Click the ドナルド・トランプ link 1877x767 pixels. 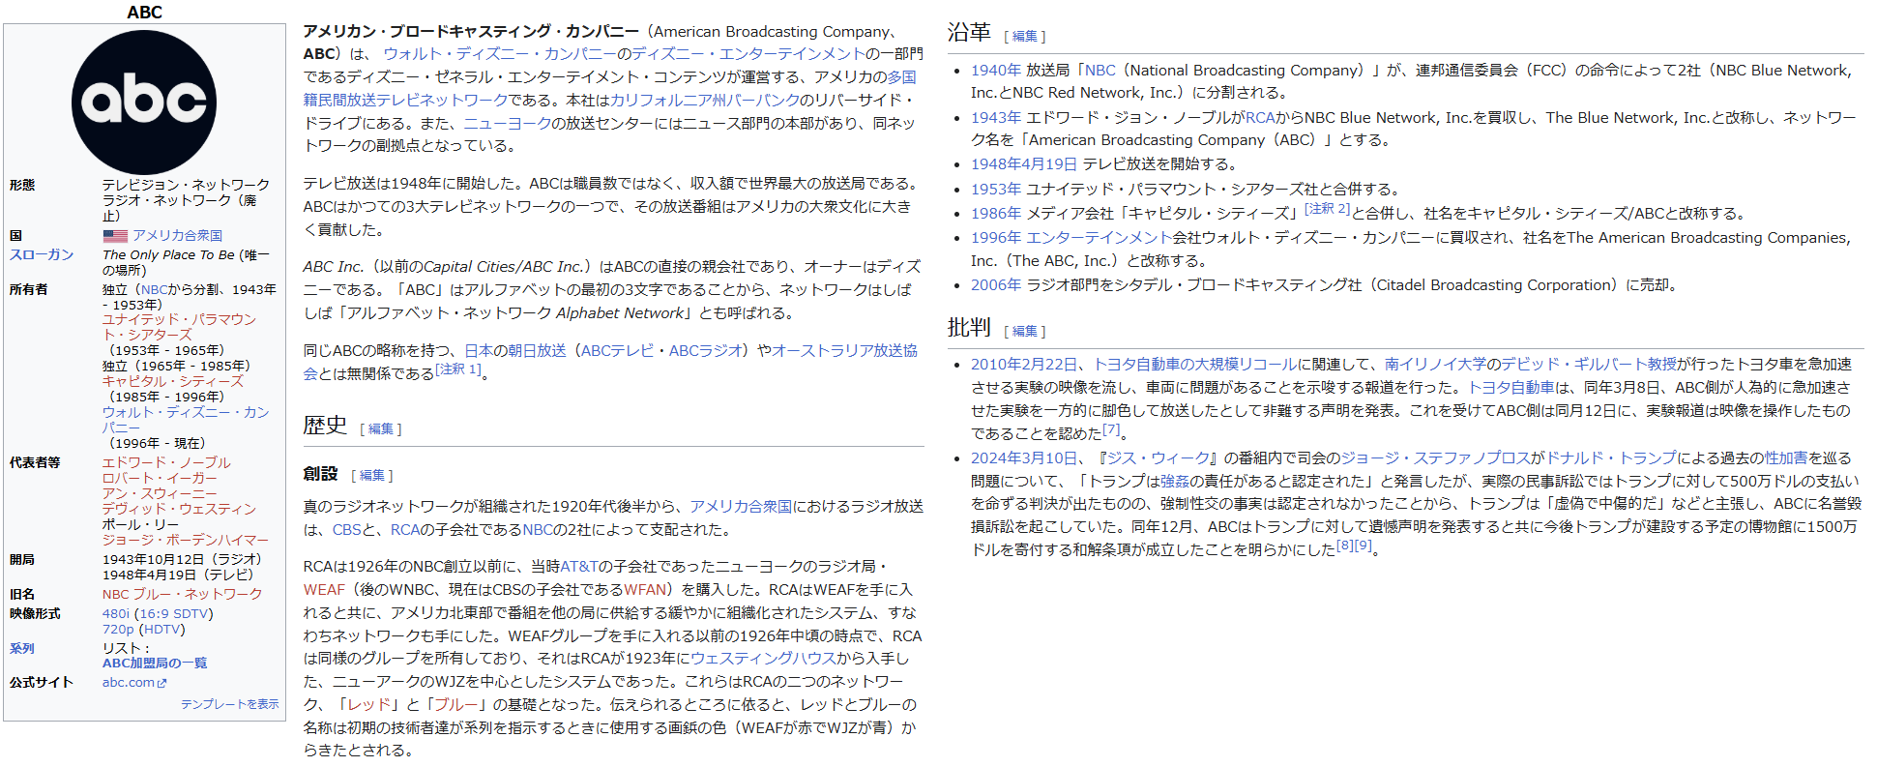coord(1611,457)
